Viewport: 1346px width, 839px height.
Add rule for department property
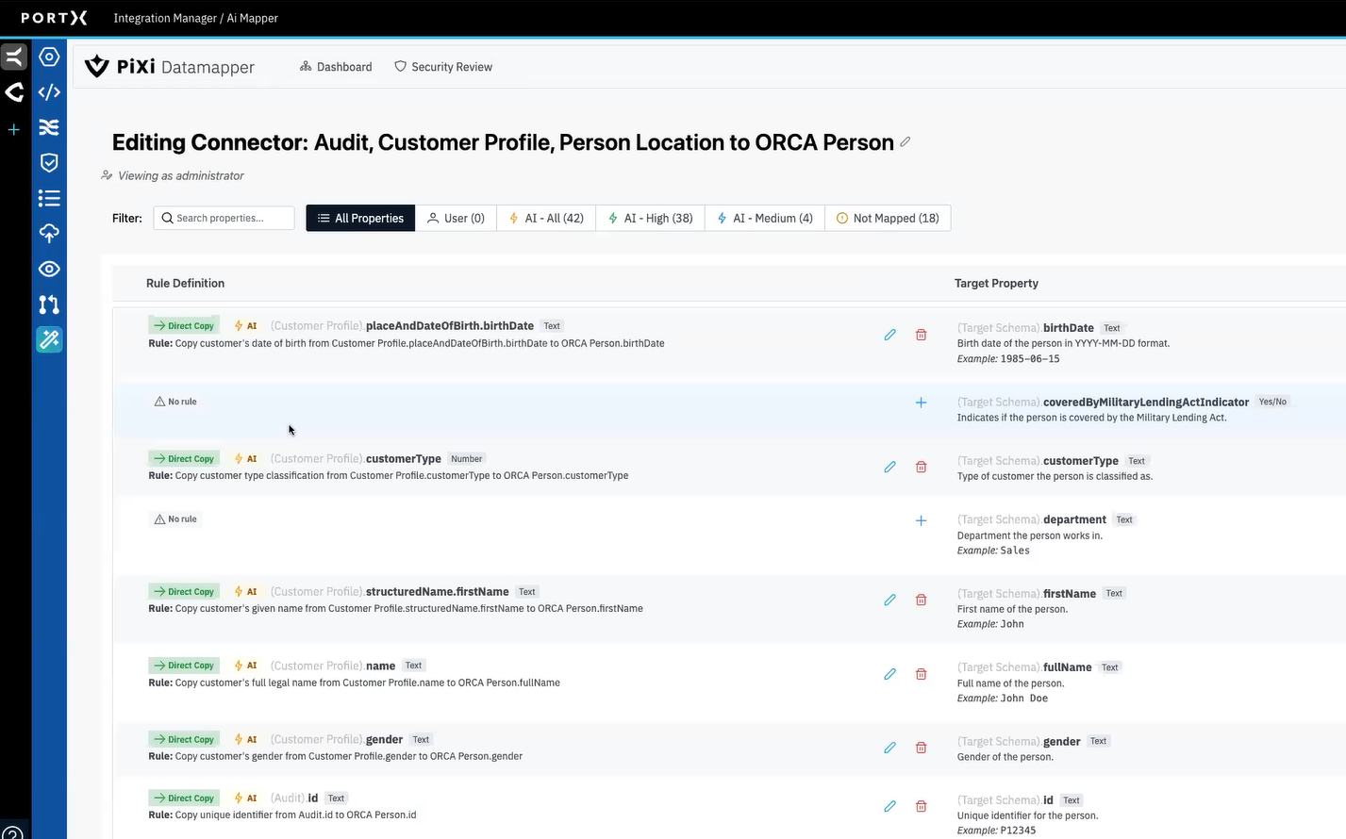[x=921, y=520]
